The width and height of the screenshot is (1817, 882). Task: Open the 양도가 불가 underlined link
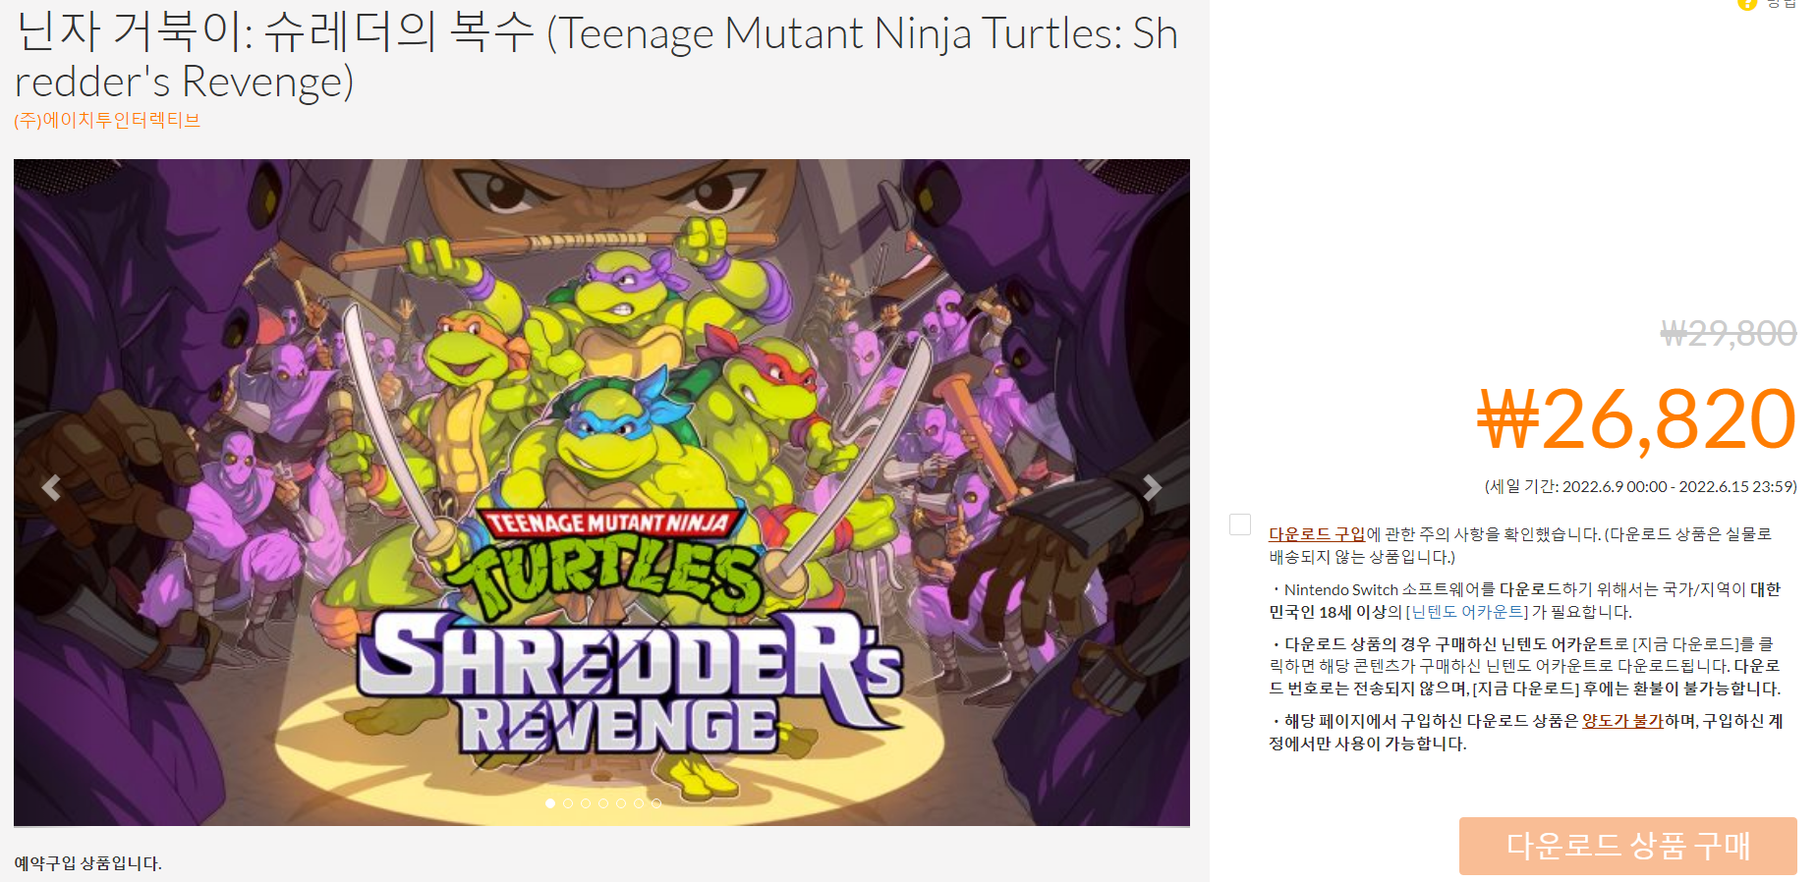[1622, 721]
